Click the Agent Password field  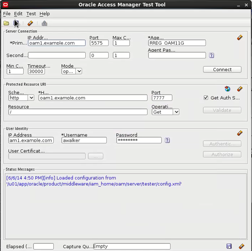pyautogui.click(x=177, y=55)
